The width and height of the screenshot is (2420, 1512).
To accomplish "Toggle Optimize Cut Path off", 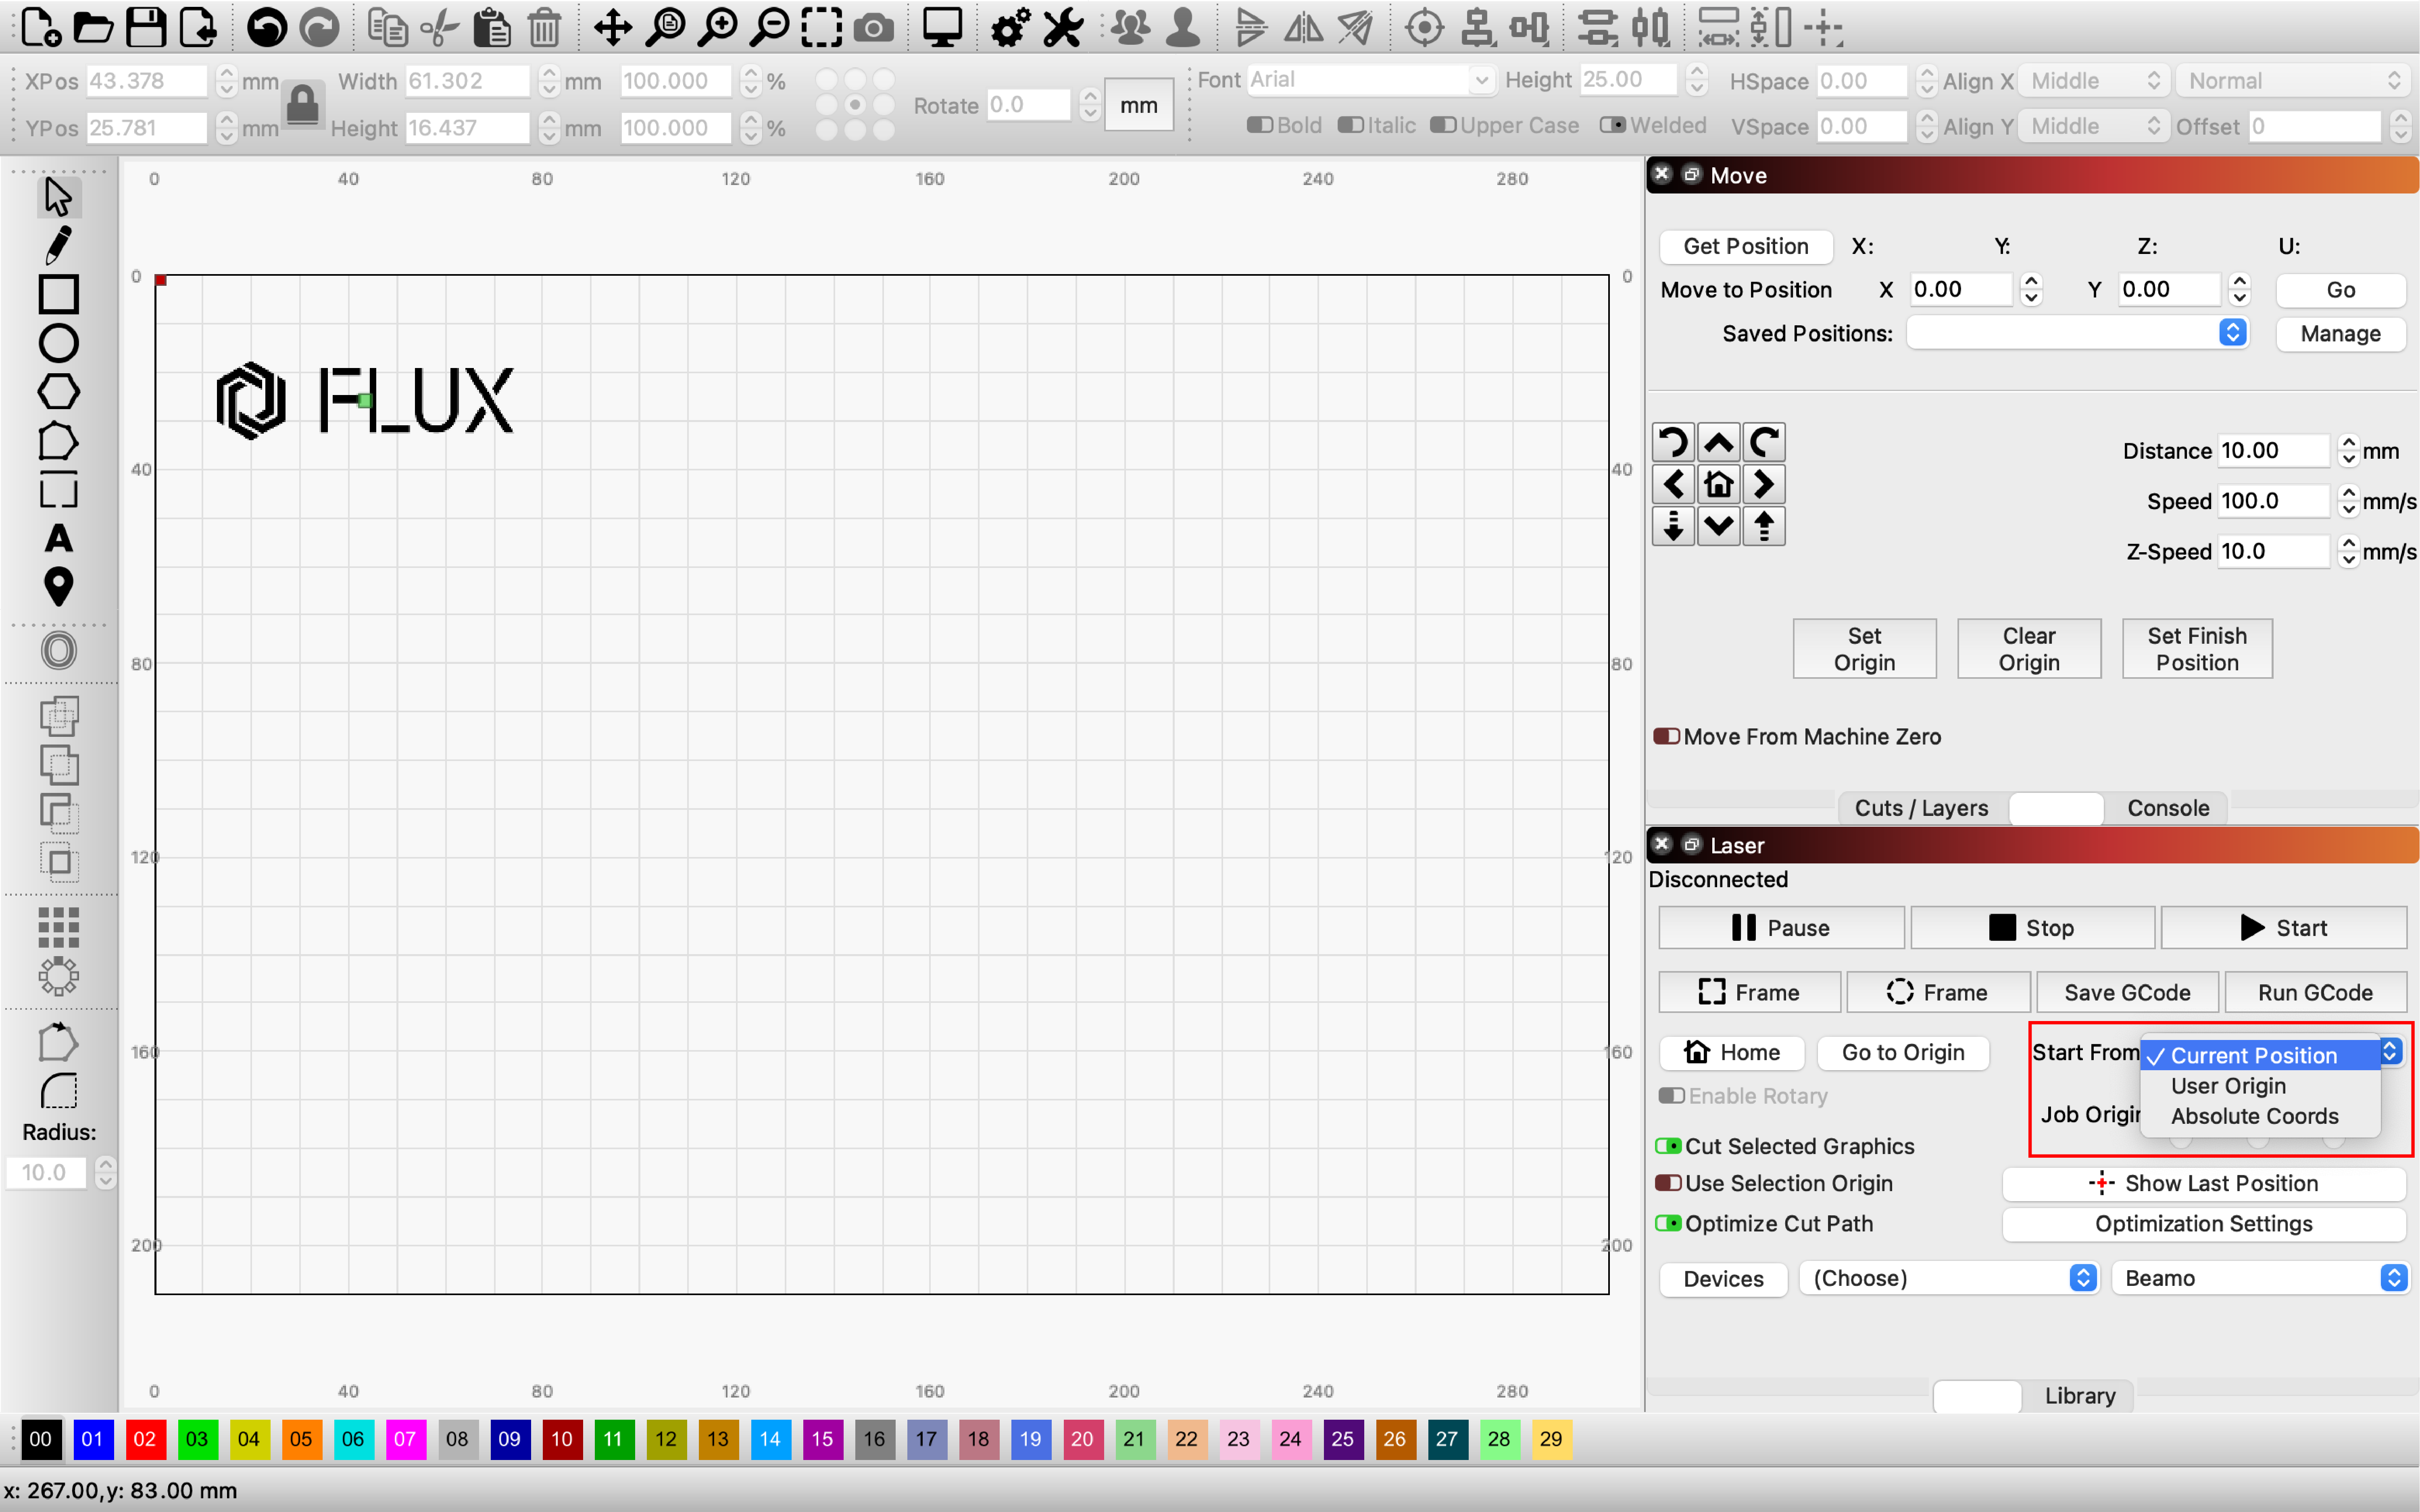I will 1669,1223.
